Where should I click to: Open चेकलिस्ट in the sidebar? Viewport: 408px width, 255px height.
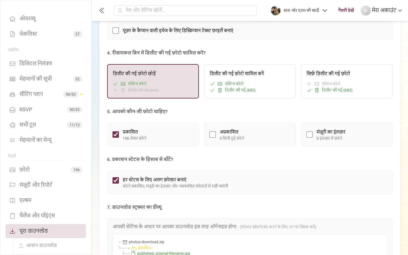point(46,34)
